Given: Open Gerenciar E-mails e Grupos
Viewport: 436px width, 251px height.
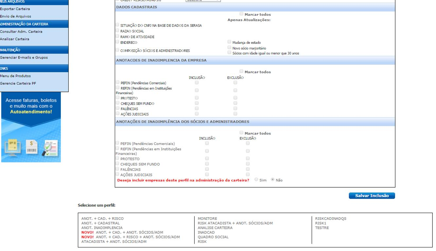Looking at the screenshot, I should pyautogui.click(x=24, y=58).
